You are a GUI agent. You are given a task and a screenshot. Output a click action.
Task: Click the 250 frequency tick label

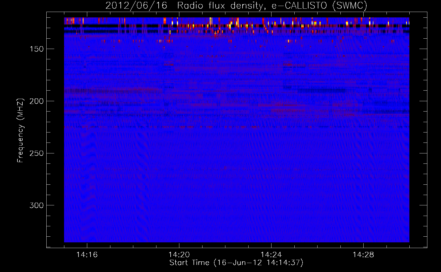pos(37,153)
